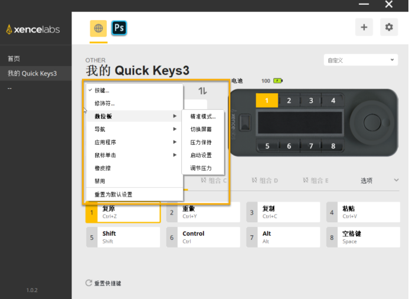This screenshot has width=409, height=299.
Task: Add a new application with plus button
Action: tap(364, 27)
